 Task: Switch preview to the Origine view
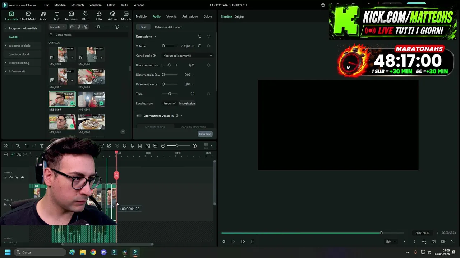pos(239,16)
